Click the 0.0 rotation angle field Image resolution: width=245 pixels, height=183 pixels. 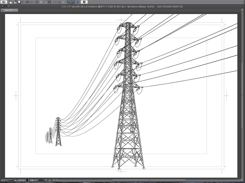(x=31, y=180)
